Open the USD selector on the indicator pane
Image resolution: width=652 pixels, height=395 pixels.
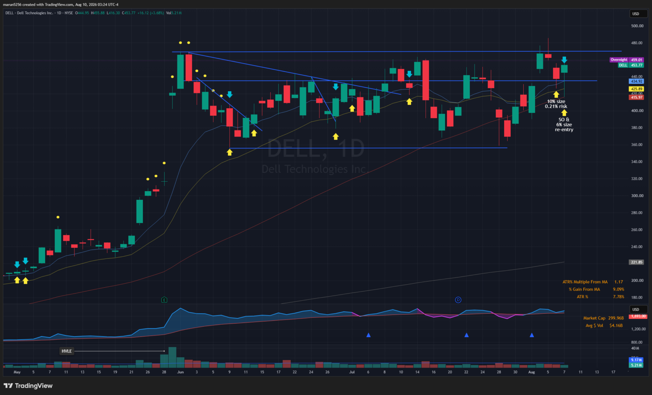(x=638, y=309)
